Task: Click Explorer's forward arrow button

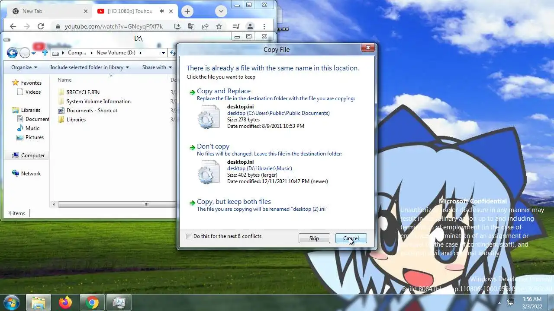Action: click(25, 53)
